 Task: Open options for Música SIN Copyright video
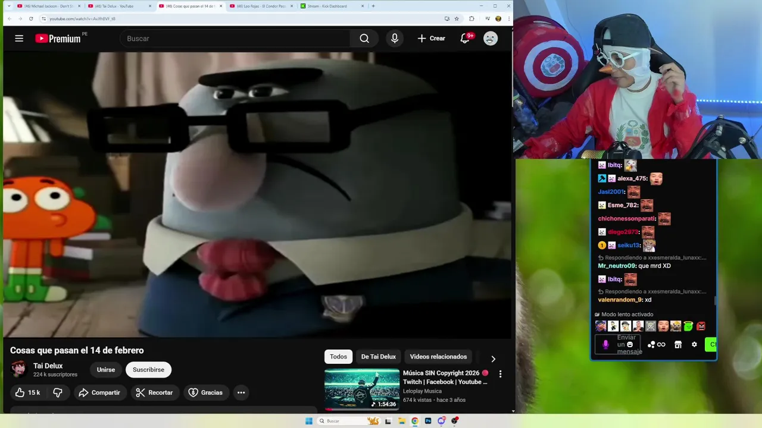(500, 374)
